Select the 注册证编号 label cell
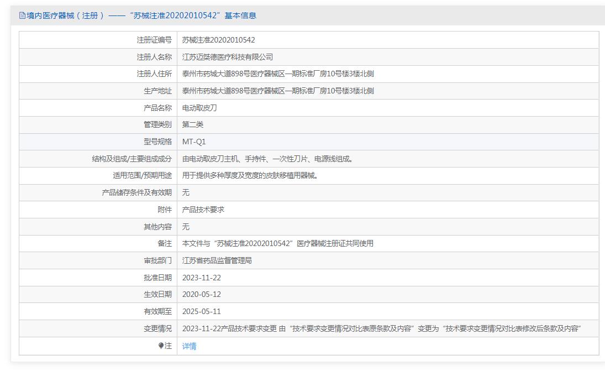605x376 pixels. point(154,40)
